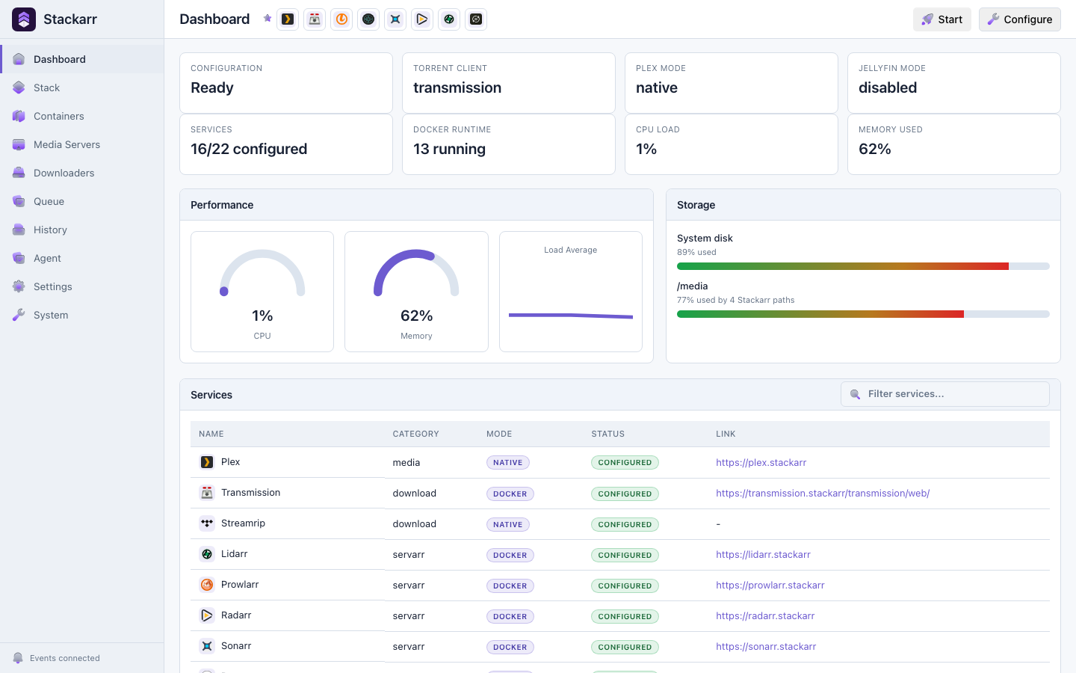This screenshot has width=1076, height=673.
Task: Open the orange Prowlarr shortcut in the top bar
Action: coord(341,19)
